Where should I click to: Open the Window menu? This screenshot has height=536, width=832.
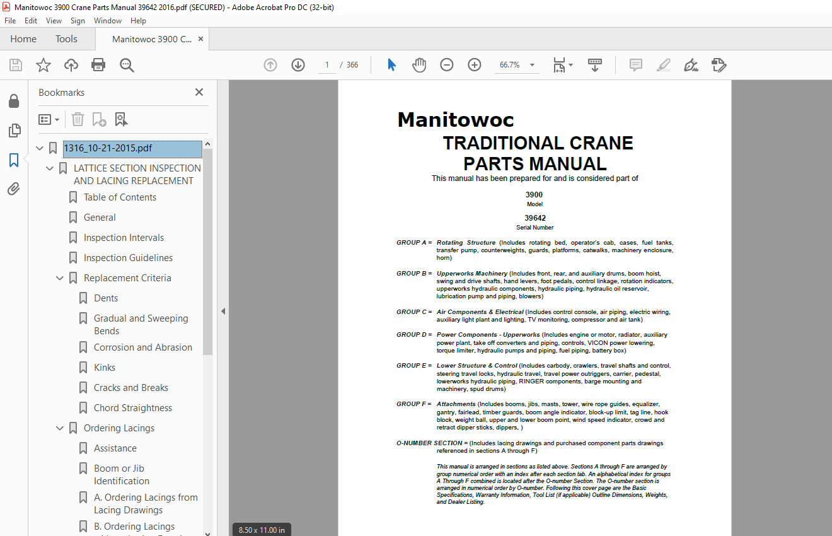pos(108,21)
